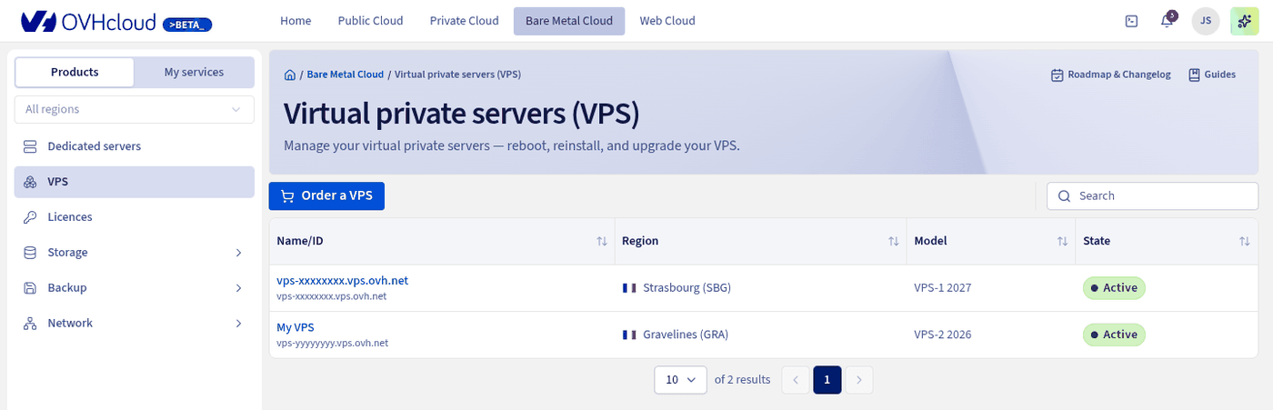Screen dimensions: 1273x410
Task: Open the rows-per-page 10 dropdown
Action: (681, 380)
